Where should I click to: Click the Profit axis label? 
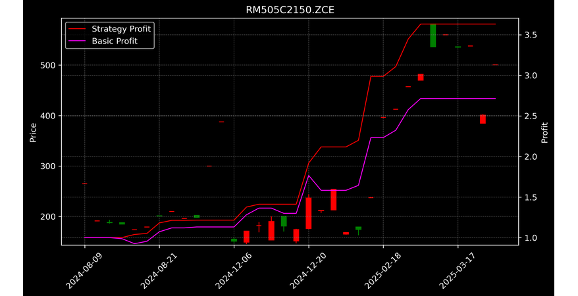[544, 132]
